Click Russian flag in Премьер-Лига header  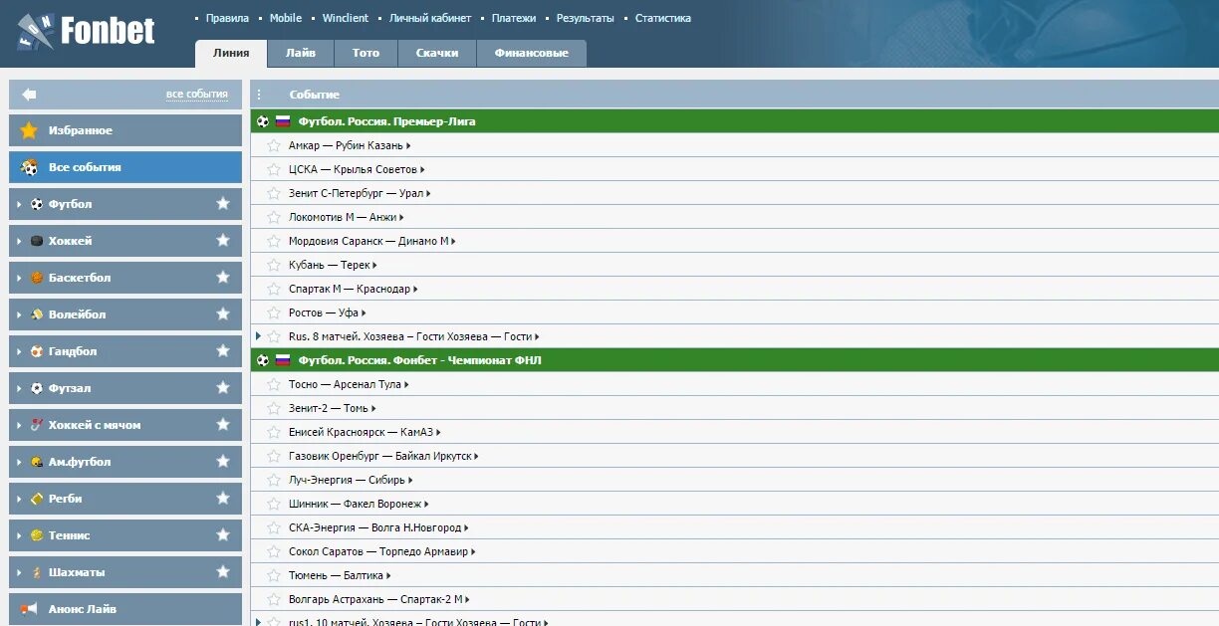point(283,121)
